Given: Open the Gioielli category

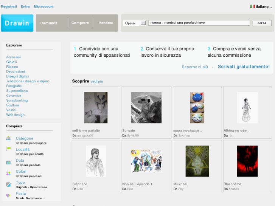Looking at the screenshot, I should (12, 62).
